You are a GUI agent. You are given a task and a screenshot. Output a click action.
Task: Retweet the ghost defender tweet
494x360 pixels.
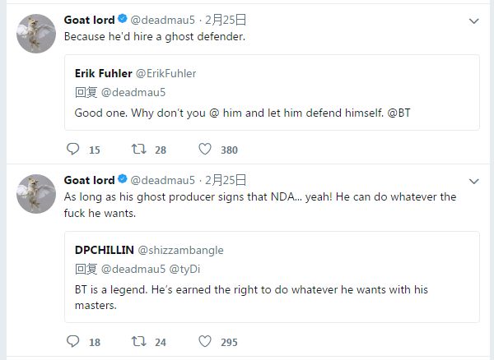[139, 150]
